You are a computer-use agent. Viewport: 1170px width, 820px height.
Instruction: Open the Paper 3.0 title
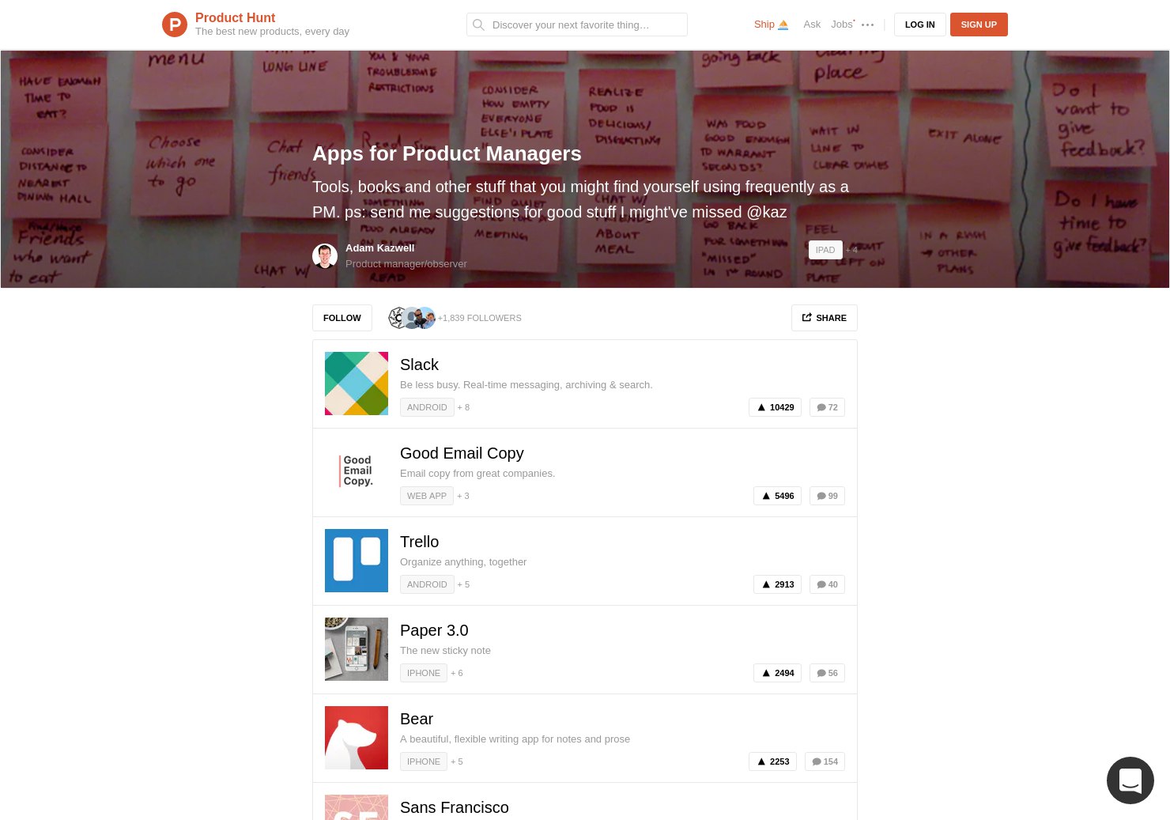[434, 630]
